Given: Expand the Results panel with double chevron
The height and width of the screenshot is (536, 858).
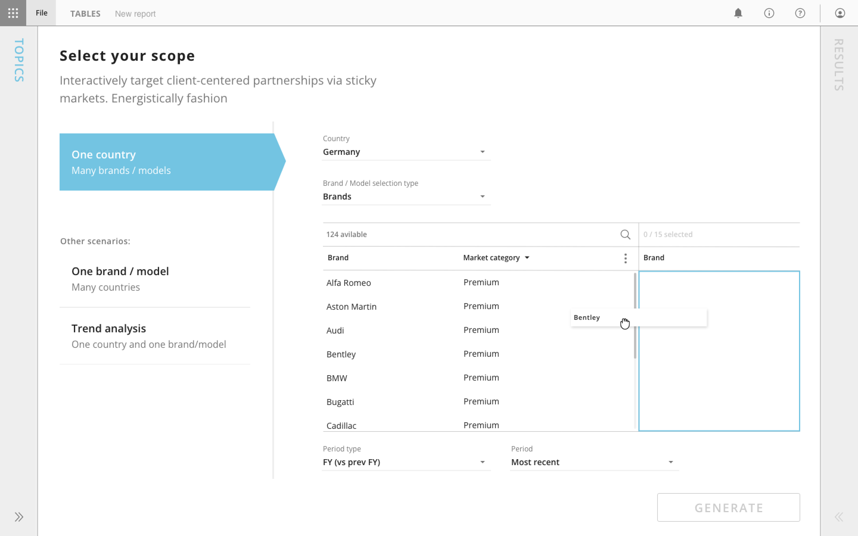Looking at the screenshot, I should pos(839,517).
